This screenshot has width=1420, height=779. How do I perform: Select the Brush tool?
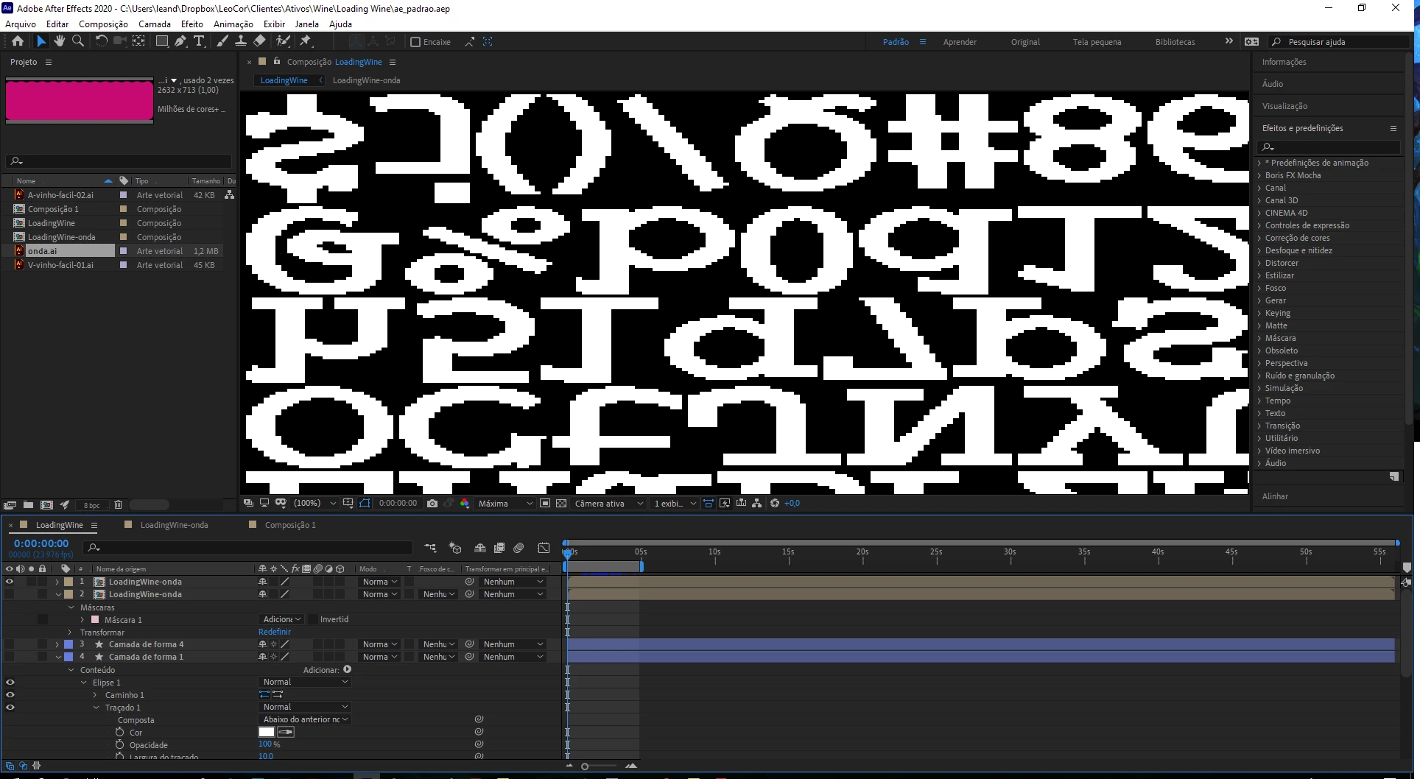tap(222, 41)
